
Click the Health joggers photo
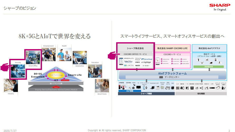(64, 54)
